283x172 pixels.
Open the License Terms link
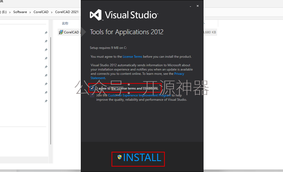coord(132,57)
